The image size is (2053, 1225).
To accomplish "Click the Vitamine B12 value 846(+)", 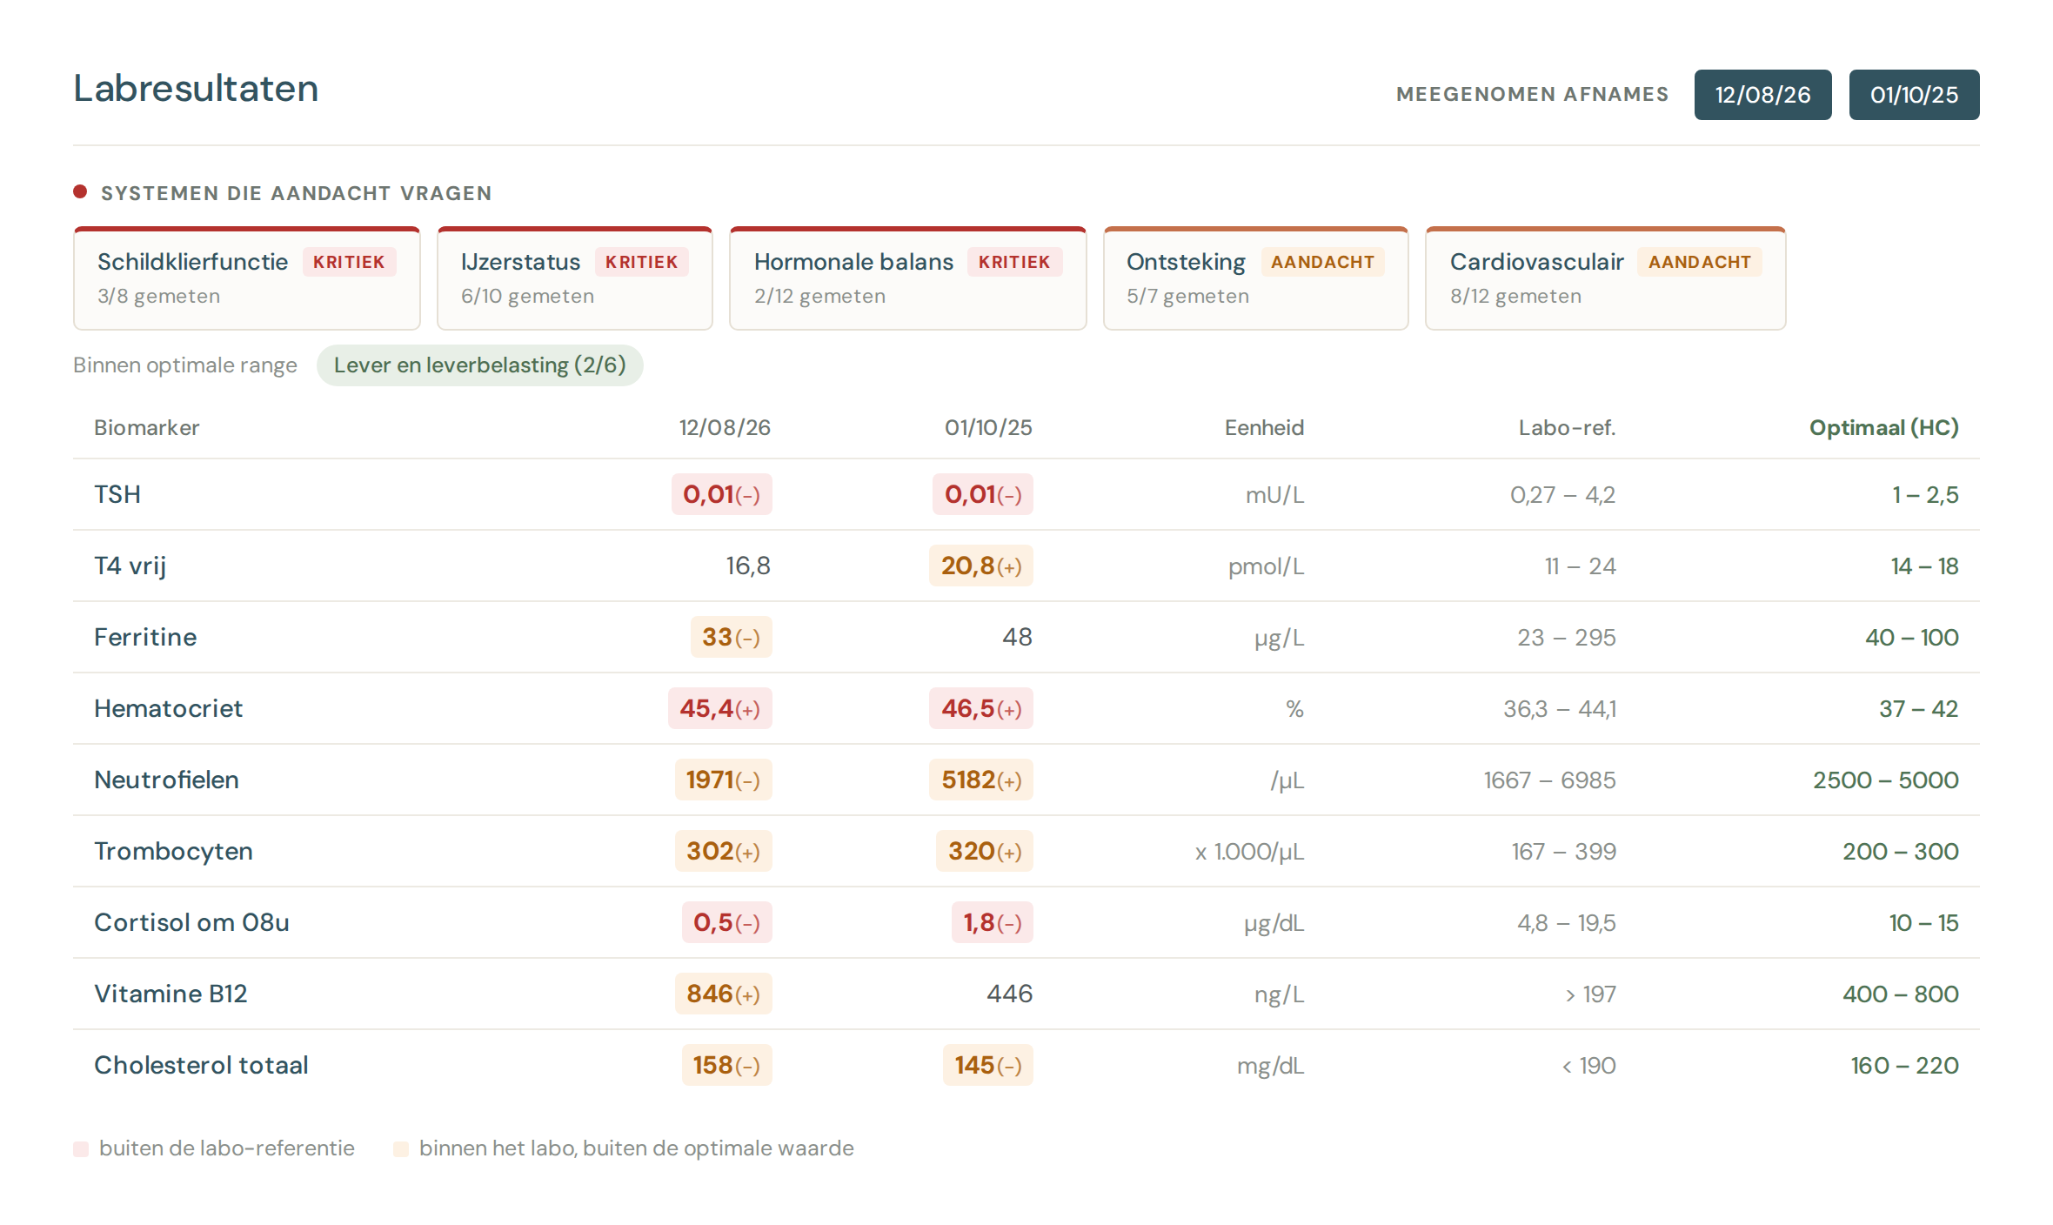I will (723, 994).
